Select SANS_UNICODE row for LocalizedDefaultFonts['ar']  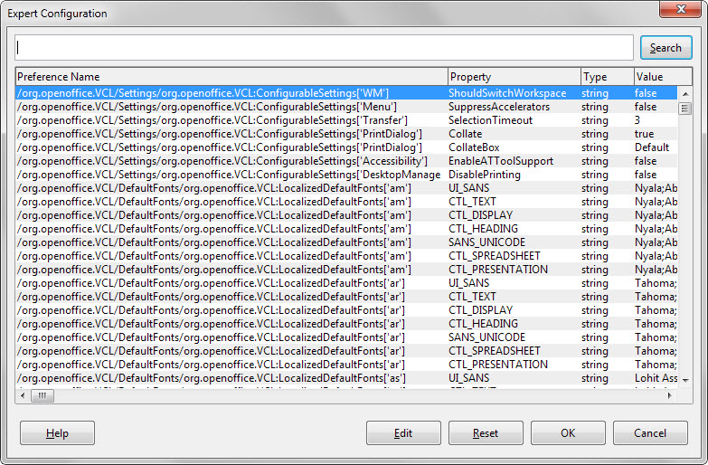[x=346, y=337]
